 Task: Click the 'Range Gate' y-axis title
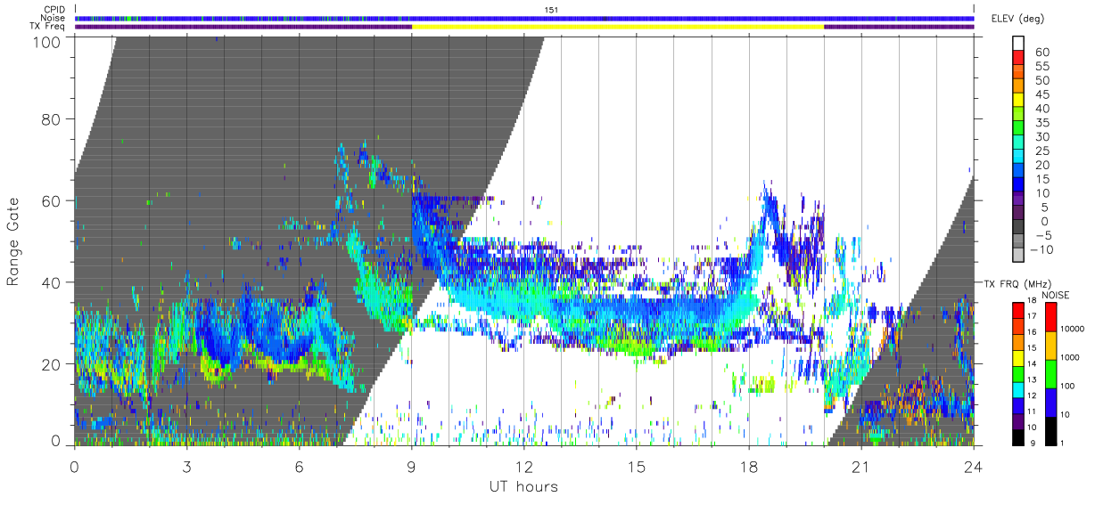click(13, 243)
